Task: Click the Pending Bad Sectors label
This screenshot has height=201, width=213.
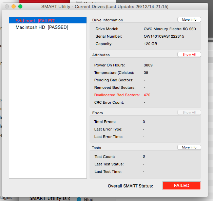Action: [x=114, y=80]
